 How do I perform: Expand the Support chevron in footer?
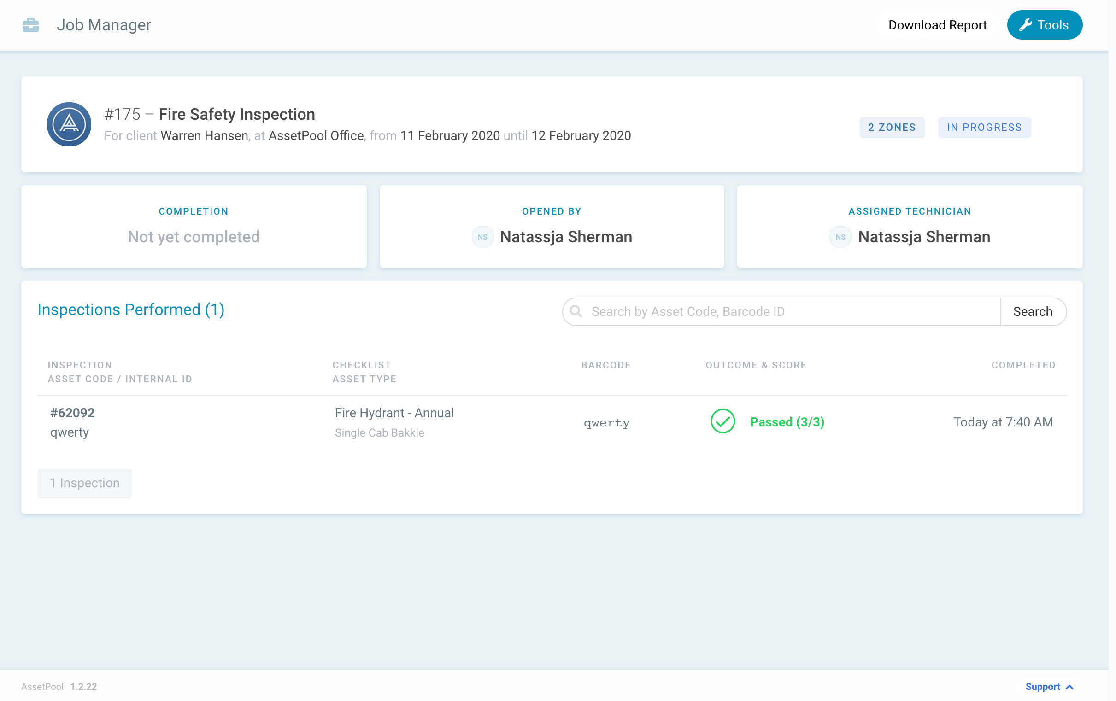click(1069, 687)
